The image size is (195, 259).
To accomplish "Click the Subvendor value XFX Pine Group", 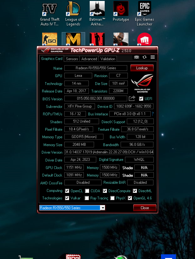I will coord(80,106).
